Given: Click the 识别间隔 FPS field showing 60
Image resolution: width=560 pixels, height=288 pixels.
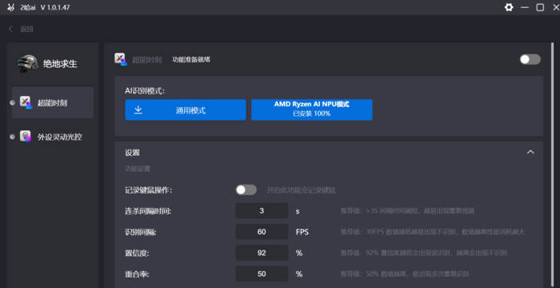Looking at the screenshot, I should click(x=262, y=232).
